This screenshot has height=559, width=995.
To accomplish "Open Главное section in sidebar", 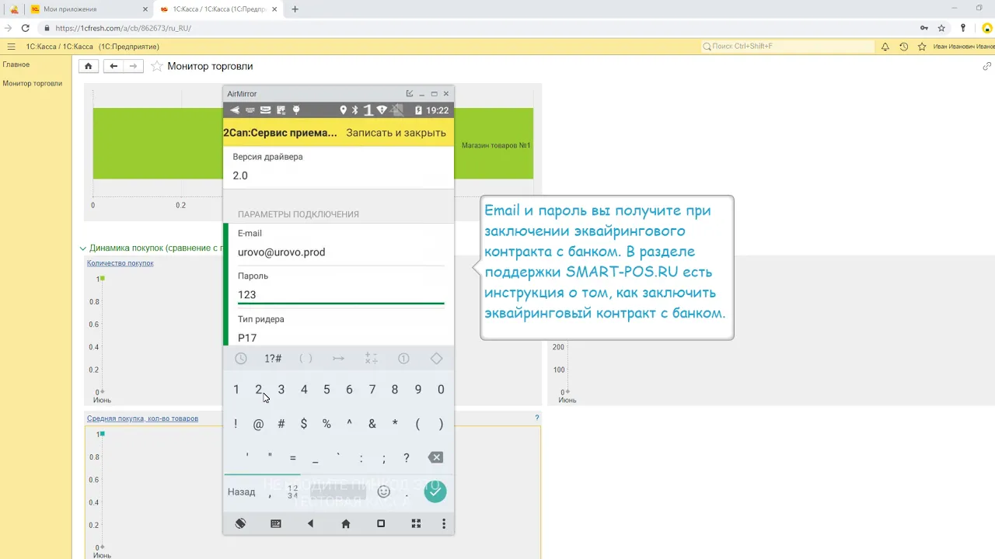I will click(16, 64).
